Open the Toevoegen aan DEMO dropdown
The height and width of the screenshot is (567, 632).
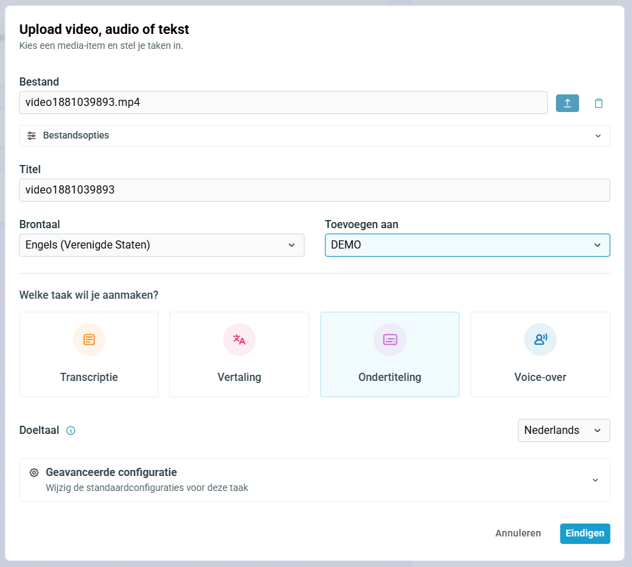467,245
